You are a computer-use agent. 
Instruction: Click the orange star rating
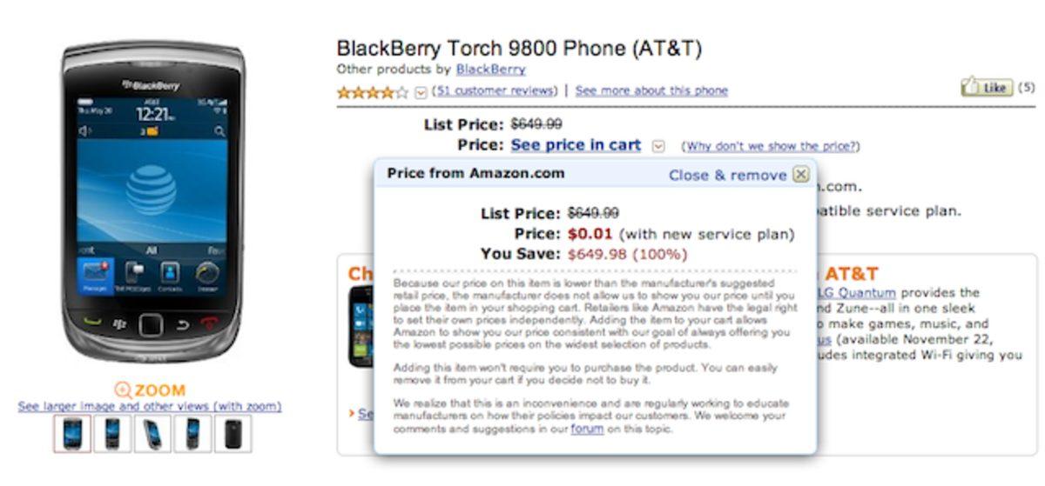pos(372,91)
